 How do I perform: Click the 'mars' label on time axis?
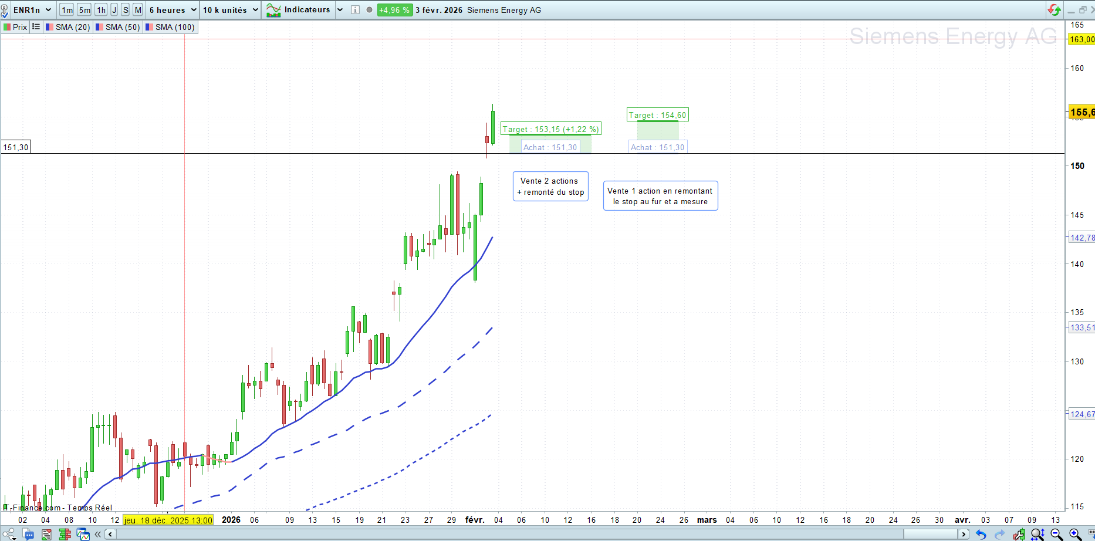[x=707, y=520]
